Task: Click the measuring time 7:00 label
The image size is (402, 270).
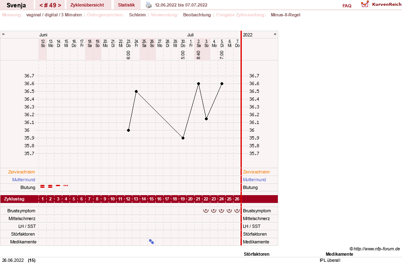Action: [x=222, y=55]
